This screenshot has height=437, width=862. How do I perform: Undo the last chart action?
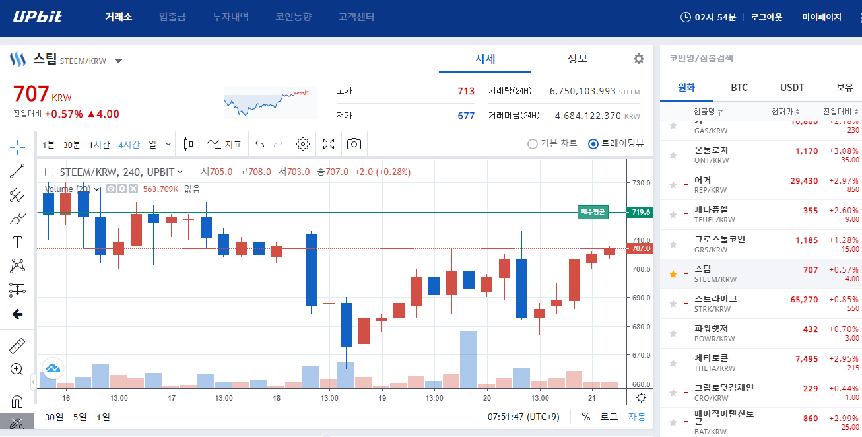pos(259,144)
